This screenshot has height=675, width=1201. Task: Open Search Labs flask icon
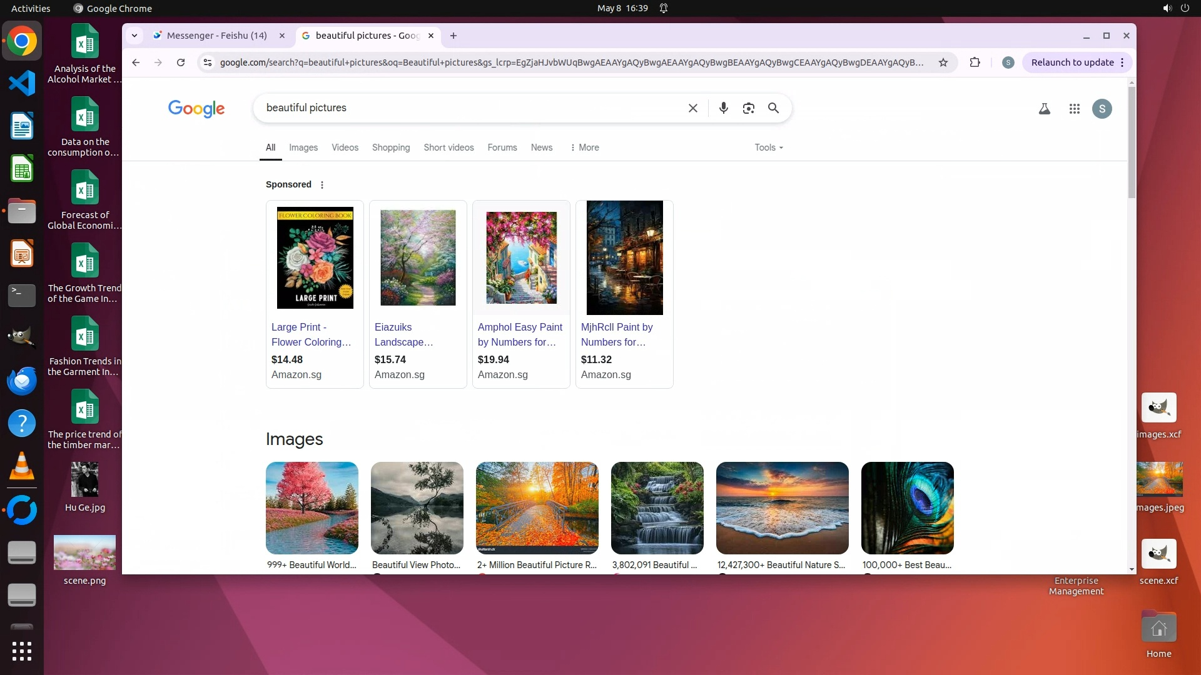pos(1044,109)
